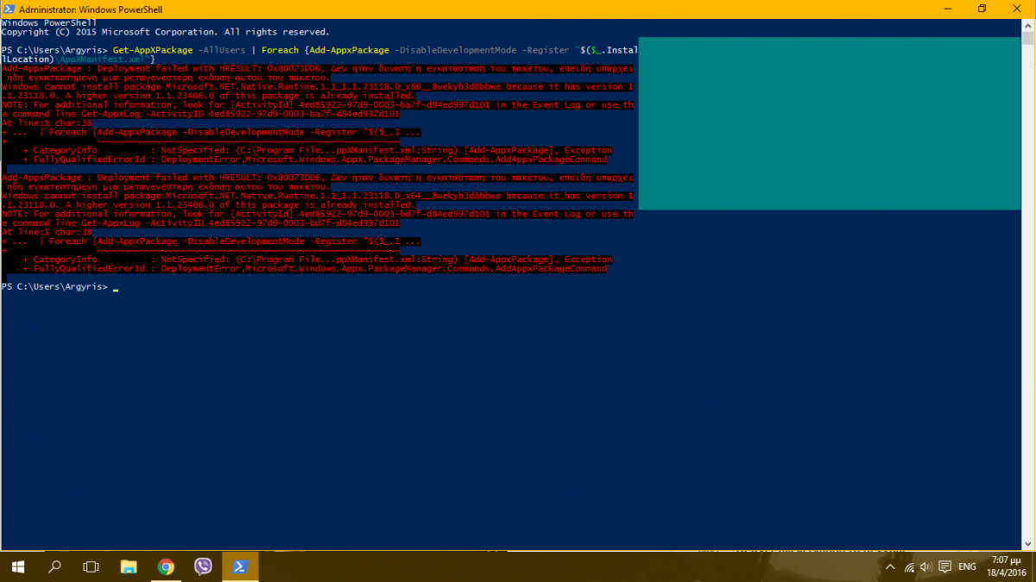Screen dimensions: 1036x582
Task: Click the scrollbar up arrow
Action: point(1027,24)
